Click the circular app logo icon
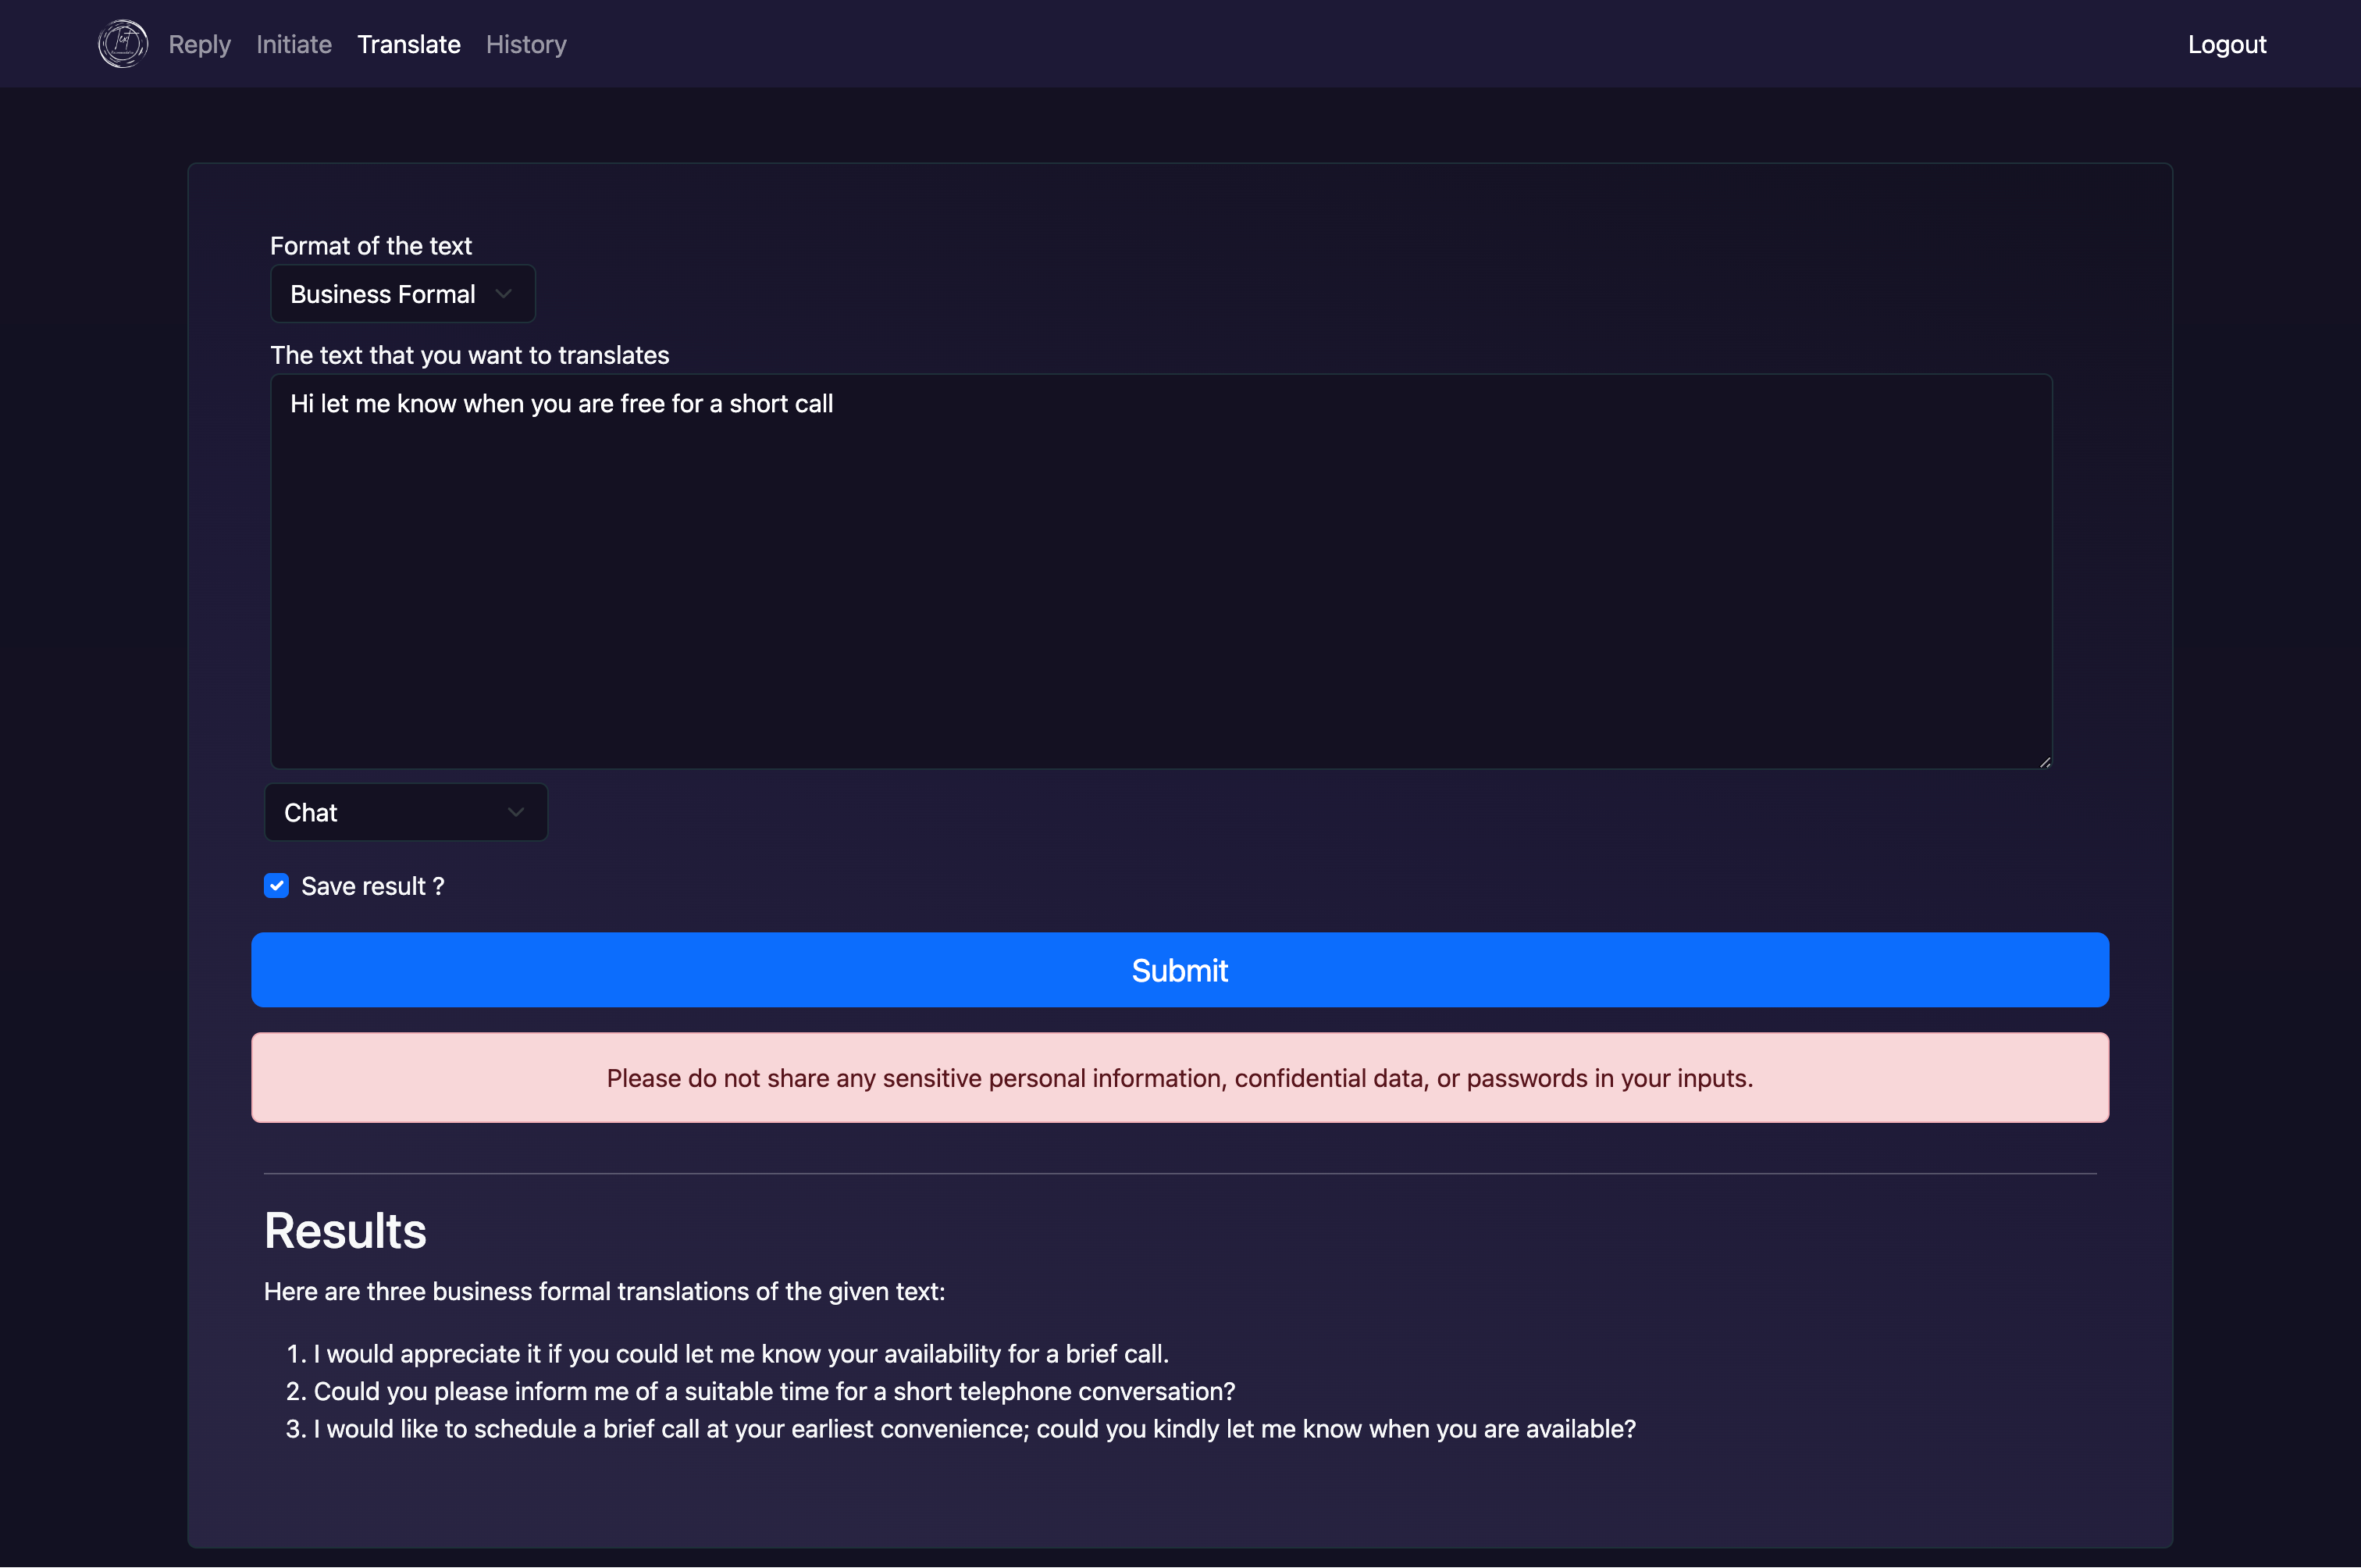The image size is (2361, 1568). tap(123, 44)
